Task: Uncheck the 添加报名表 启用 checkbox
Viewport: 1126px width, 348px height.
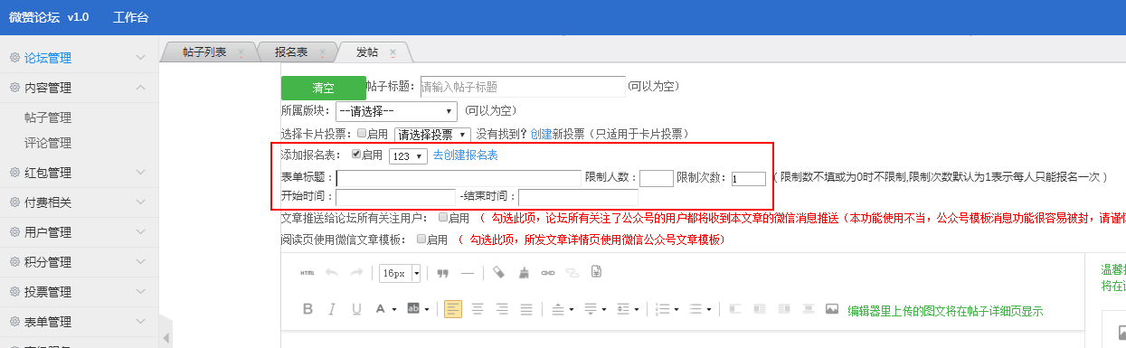Action: [356, 155]
